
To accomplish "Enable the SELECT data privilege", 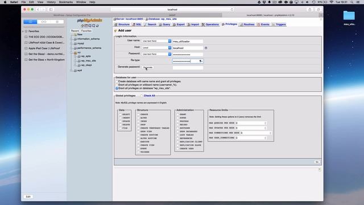I will point(120,114).
